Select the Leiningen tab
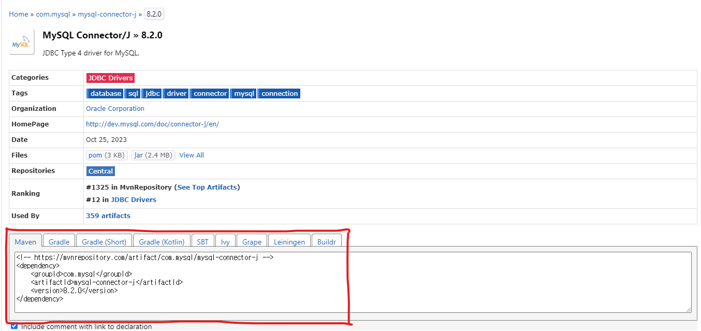 point(289,241)
